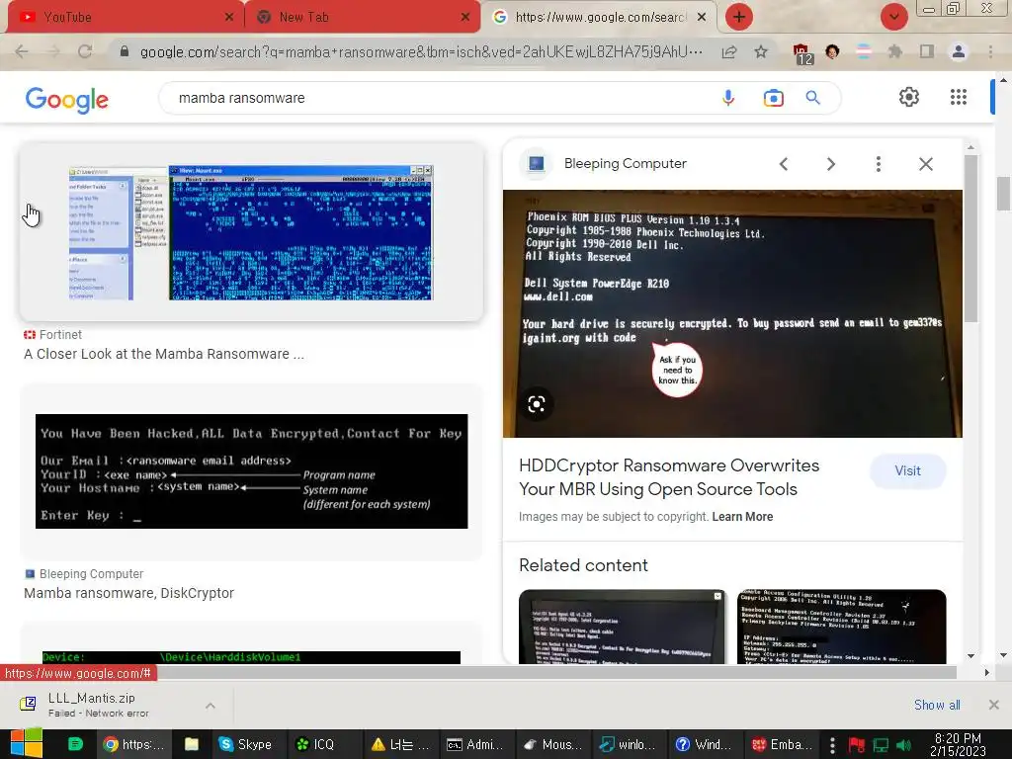Open 'Mamba ransomware, DiskCryptor' link
The image size is (1012, 759).
129,593
